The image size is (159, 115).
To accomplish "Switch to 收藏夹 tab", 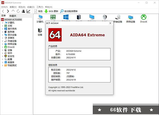I will pos(13,16).
